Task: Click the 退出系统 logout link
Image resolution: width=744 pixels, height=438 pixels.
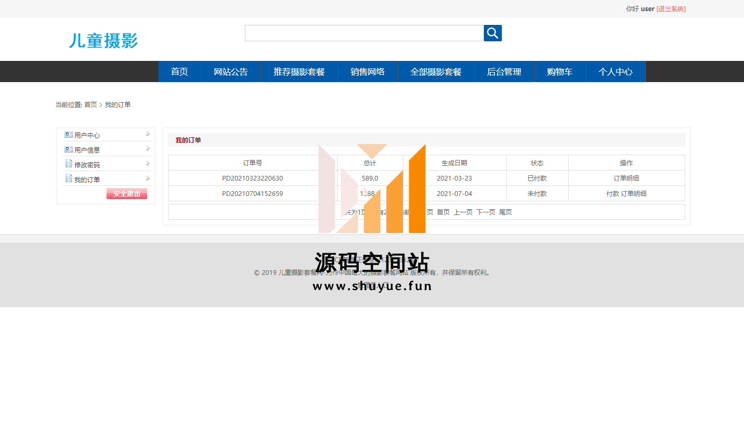Action: click(x=671, y=9)
